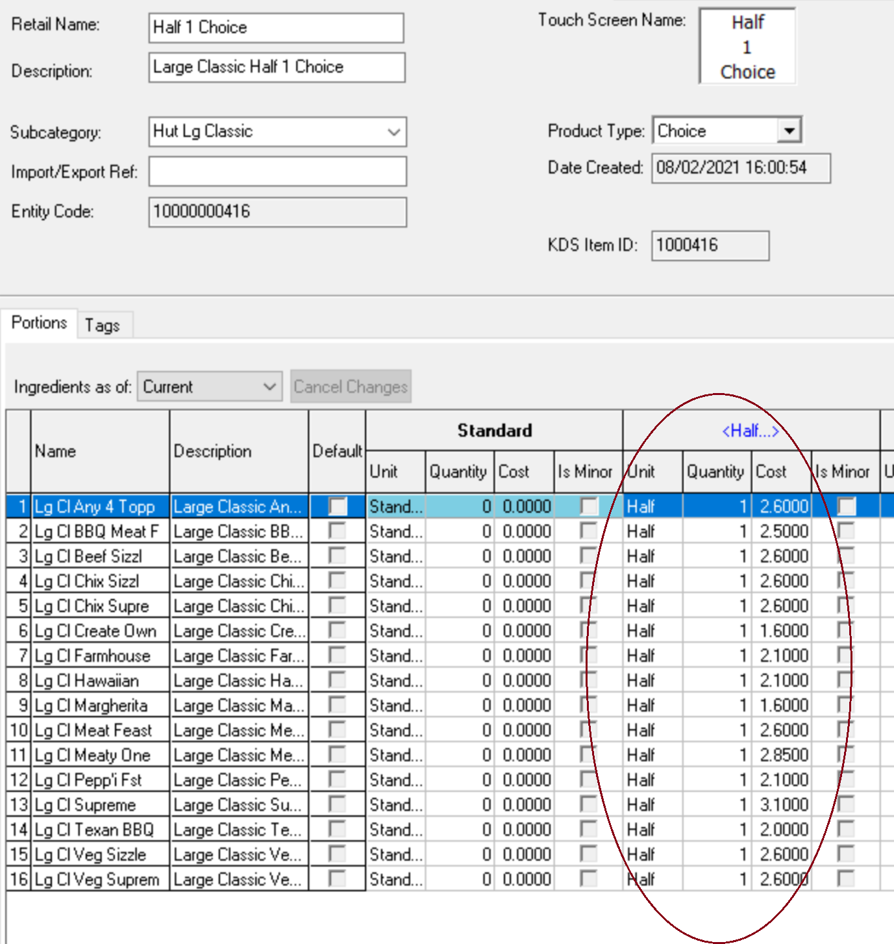Click the Retail Name text field
This screenshot has height=944, width=894.
point(276,28)
